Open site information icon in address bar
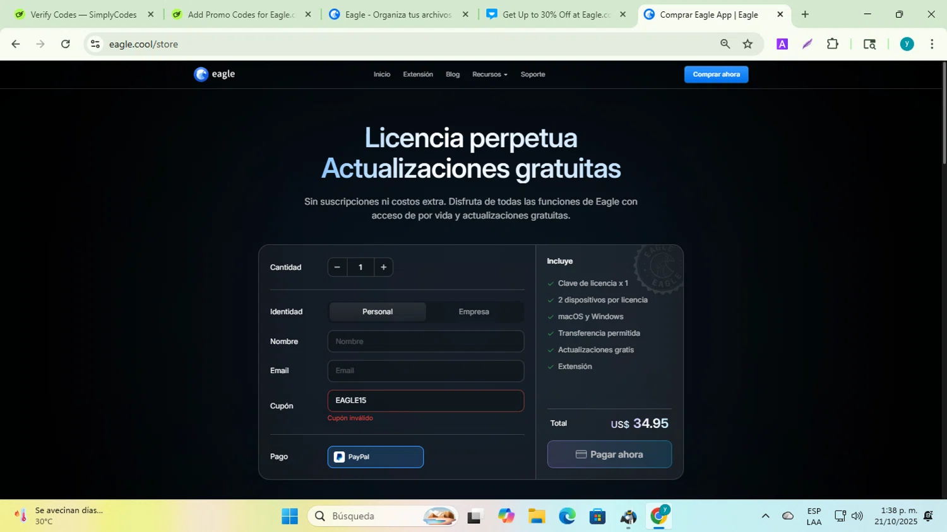 [95, 44]
